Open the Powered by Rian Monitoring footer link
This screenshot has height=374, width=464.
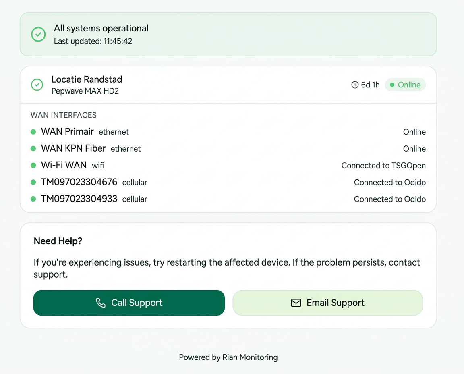(x=228, y=357)
